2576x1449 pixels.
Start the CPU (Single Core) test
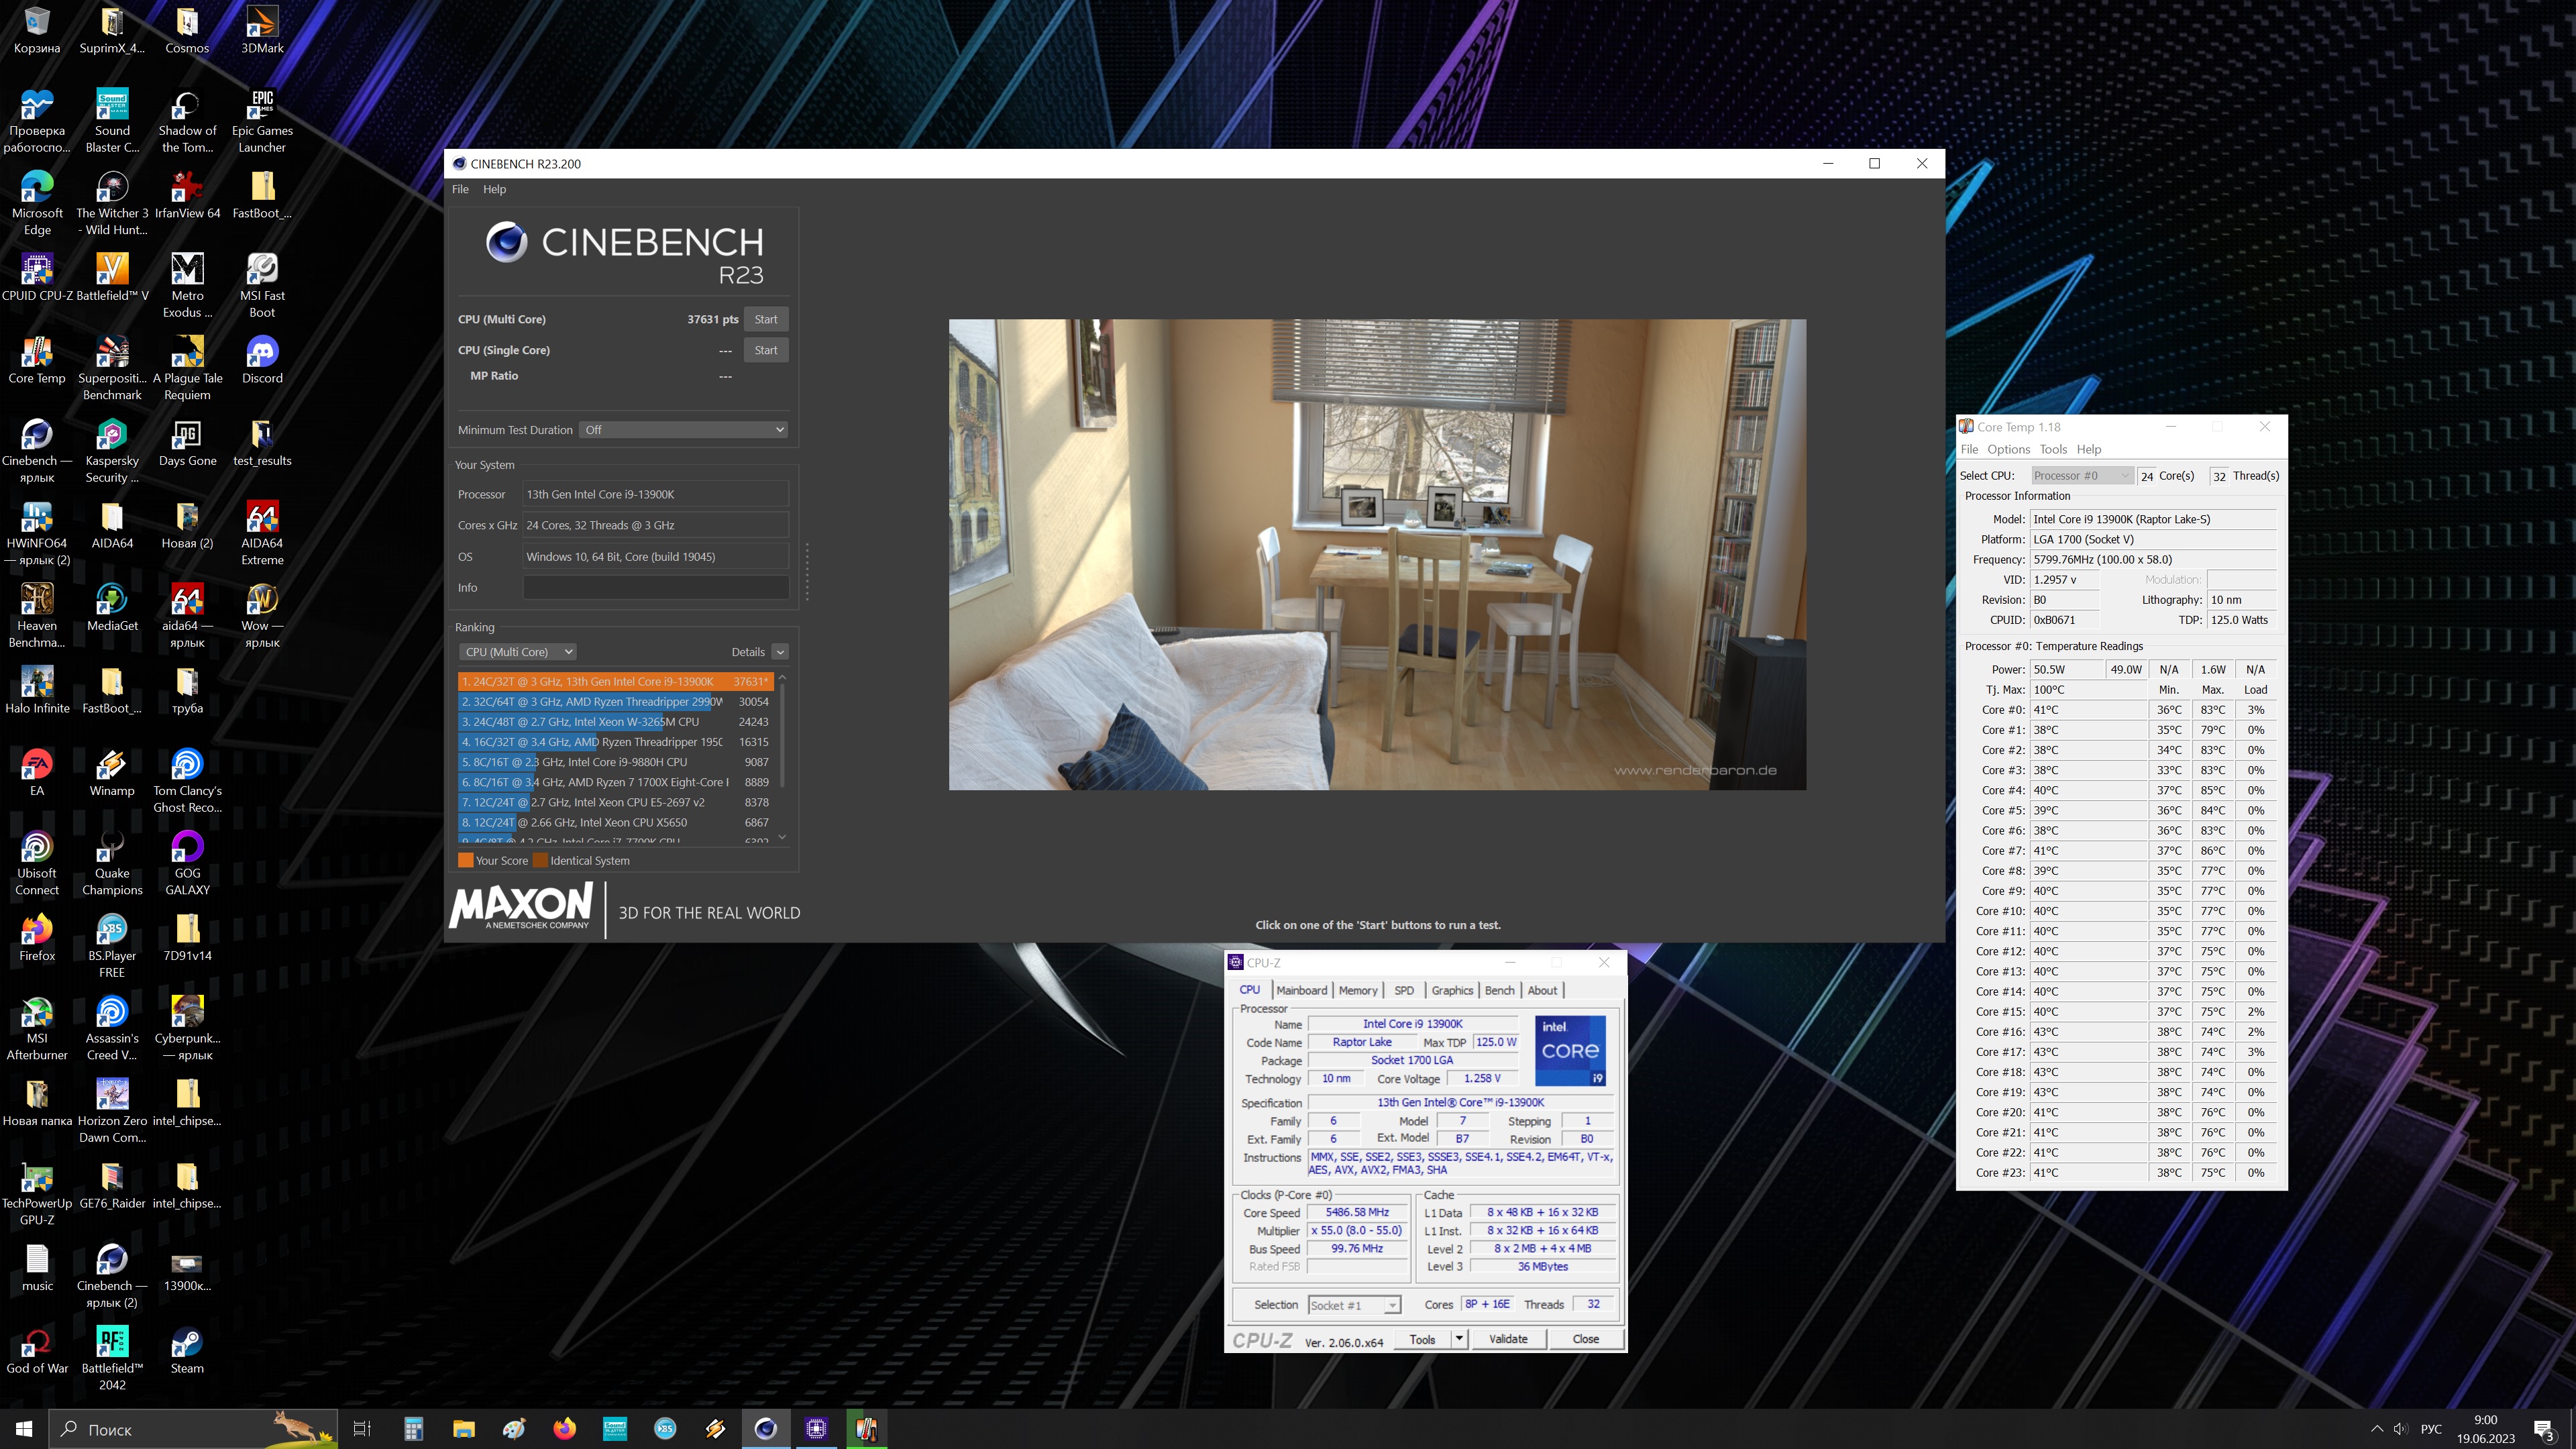(766, 350)
